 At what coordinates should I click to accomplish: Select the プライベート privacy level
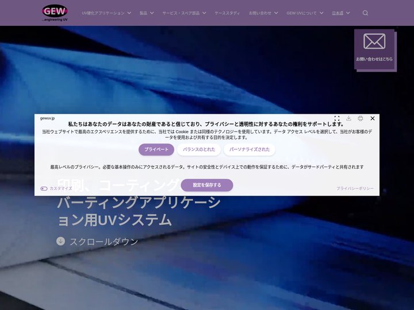tap(156, 149)
